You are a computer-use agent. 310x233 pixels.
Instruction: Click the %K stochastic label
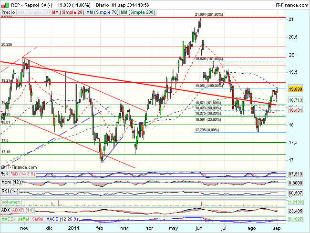point(6,174)
